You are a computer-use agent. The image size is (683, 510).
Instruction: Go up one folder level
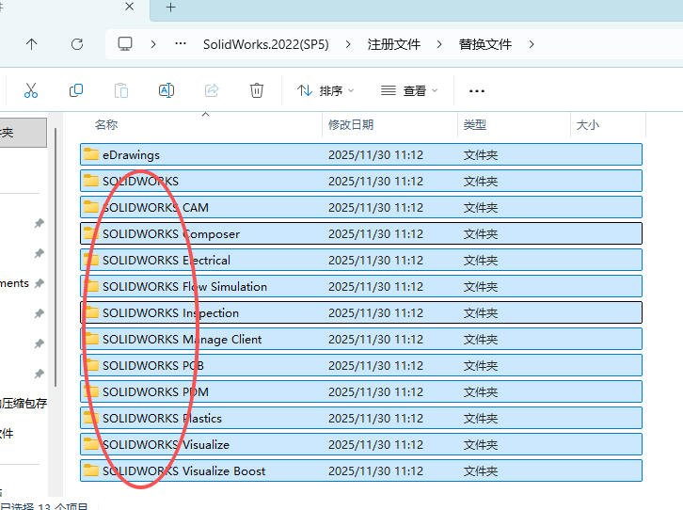[x=31, y=44]
